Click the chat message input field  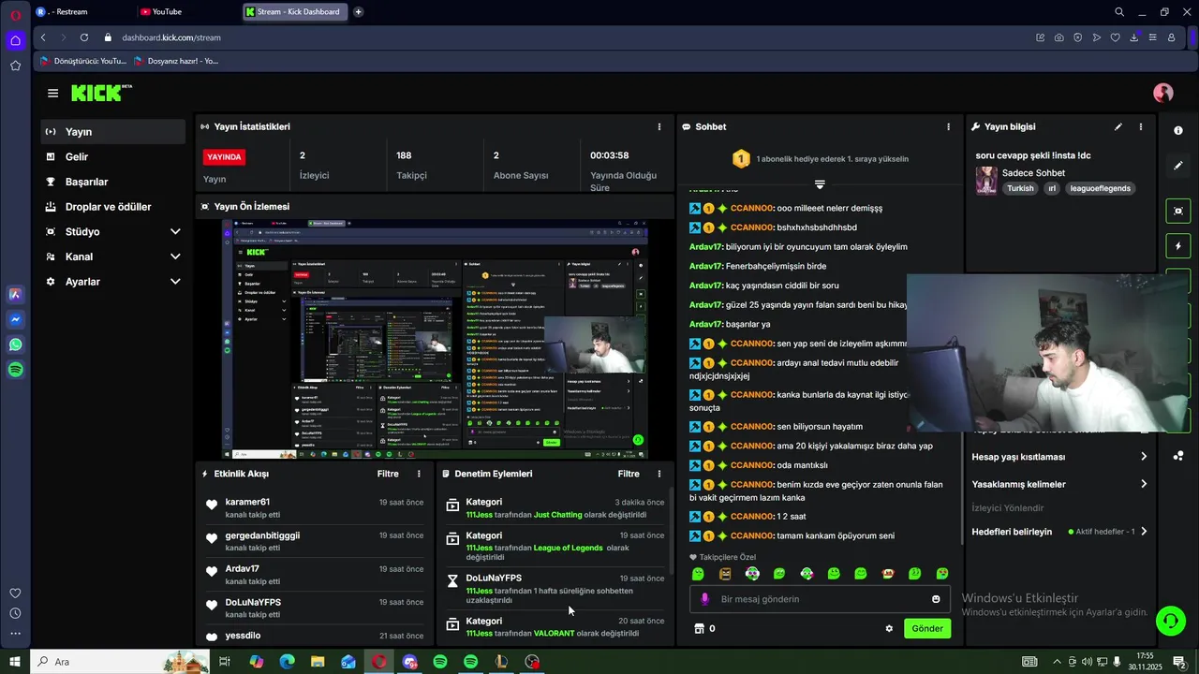coord(820,599)
